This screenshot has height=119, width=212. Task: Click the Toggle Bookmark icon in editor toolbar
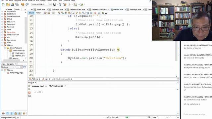pos(83,13)
